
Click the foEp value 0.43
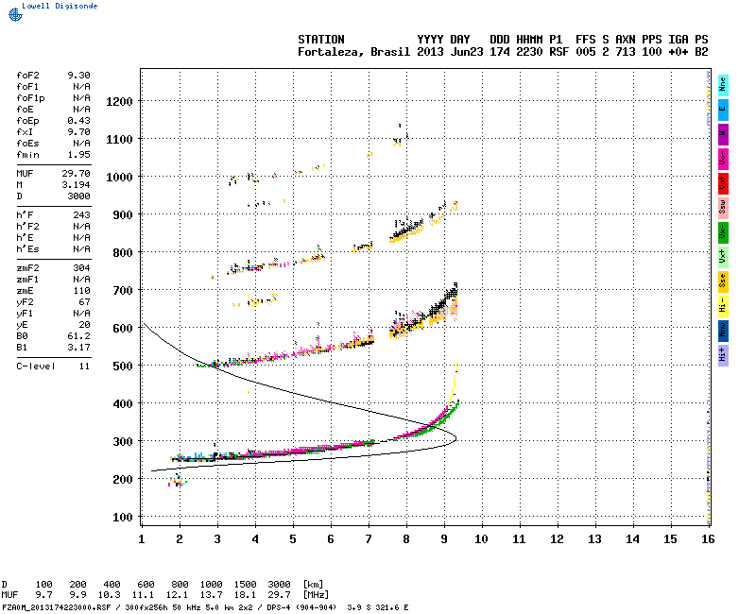(x=78, y=121)
